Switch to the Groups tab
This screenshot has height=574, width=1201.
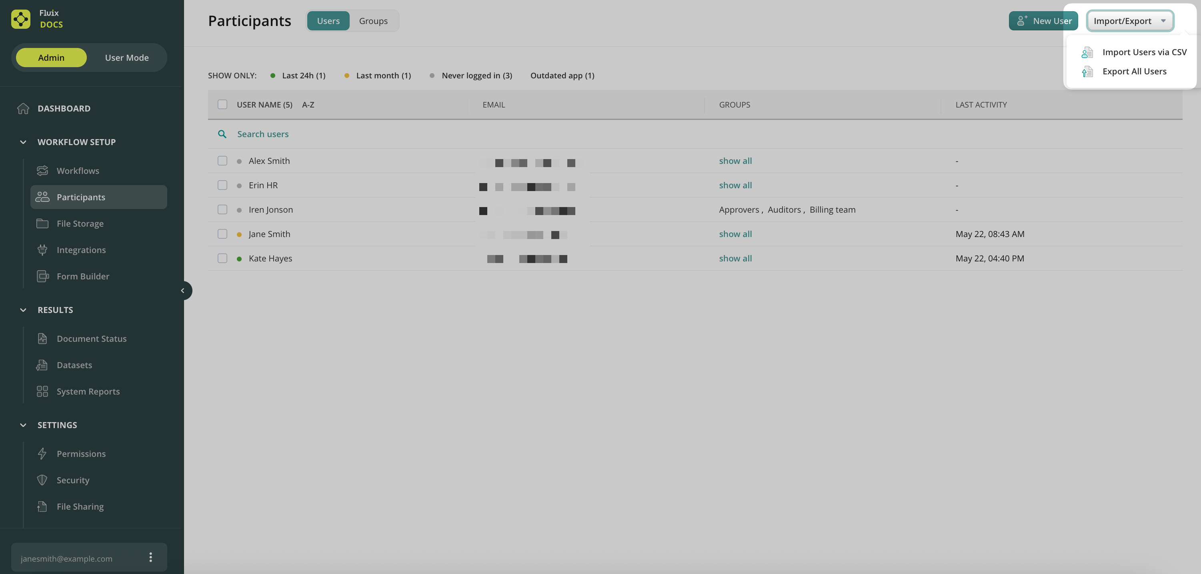pos(373,21)
